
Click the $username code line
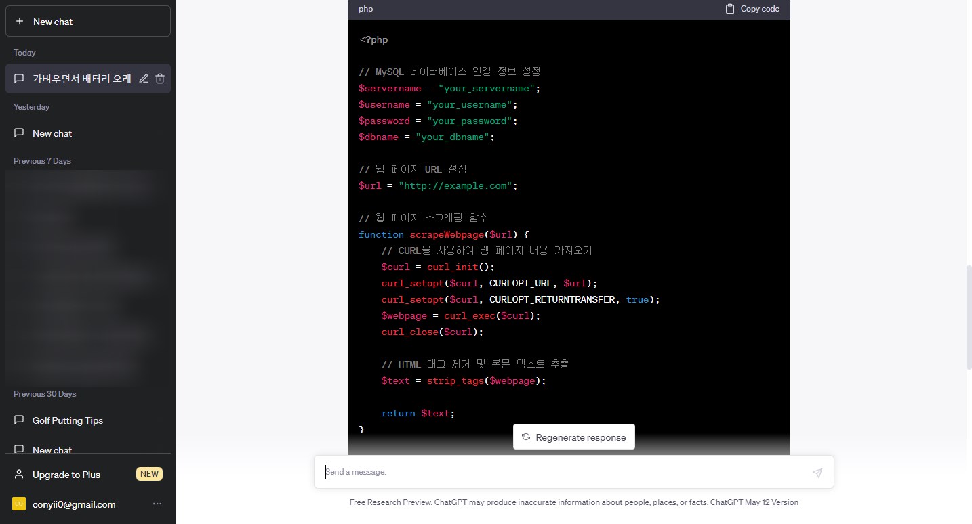tap(438, 105)
